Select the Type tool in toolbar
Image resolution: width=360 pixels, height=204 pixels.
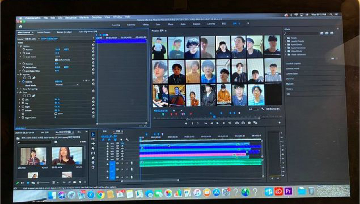[93, 167]
